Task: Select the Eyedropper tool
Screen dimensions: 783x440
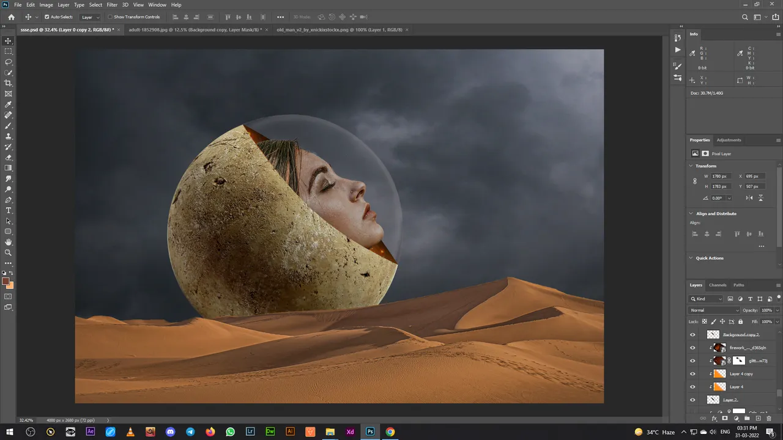Action: pos(8,105)
